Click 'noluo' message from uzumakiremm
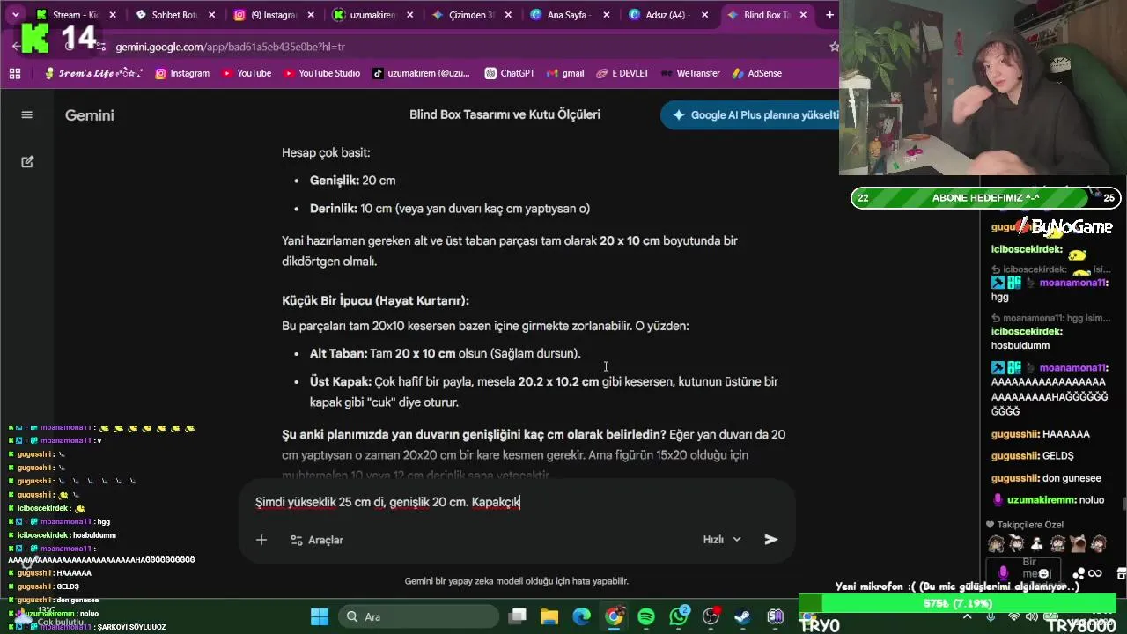Image resolution: width=1127 pixels, height=634 pixels. (1056, 500)
